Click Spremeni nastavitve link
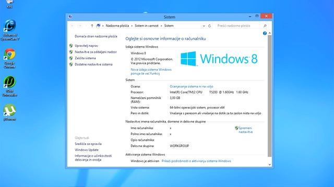The image size is (334, 187). tap(245, 130)
